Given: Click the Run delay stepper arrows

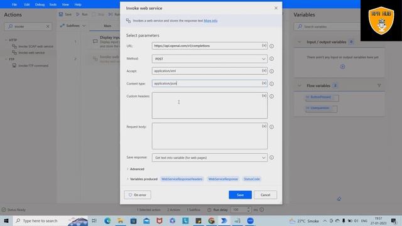Looking at the screenshot, I should tap(249, 210).
